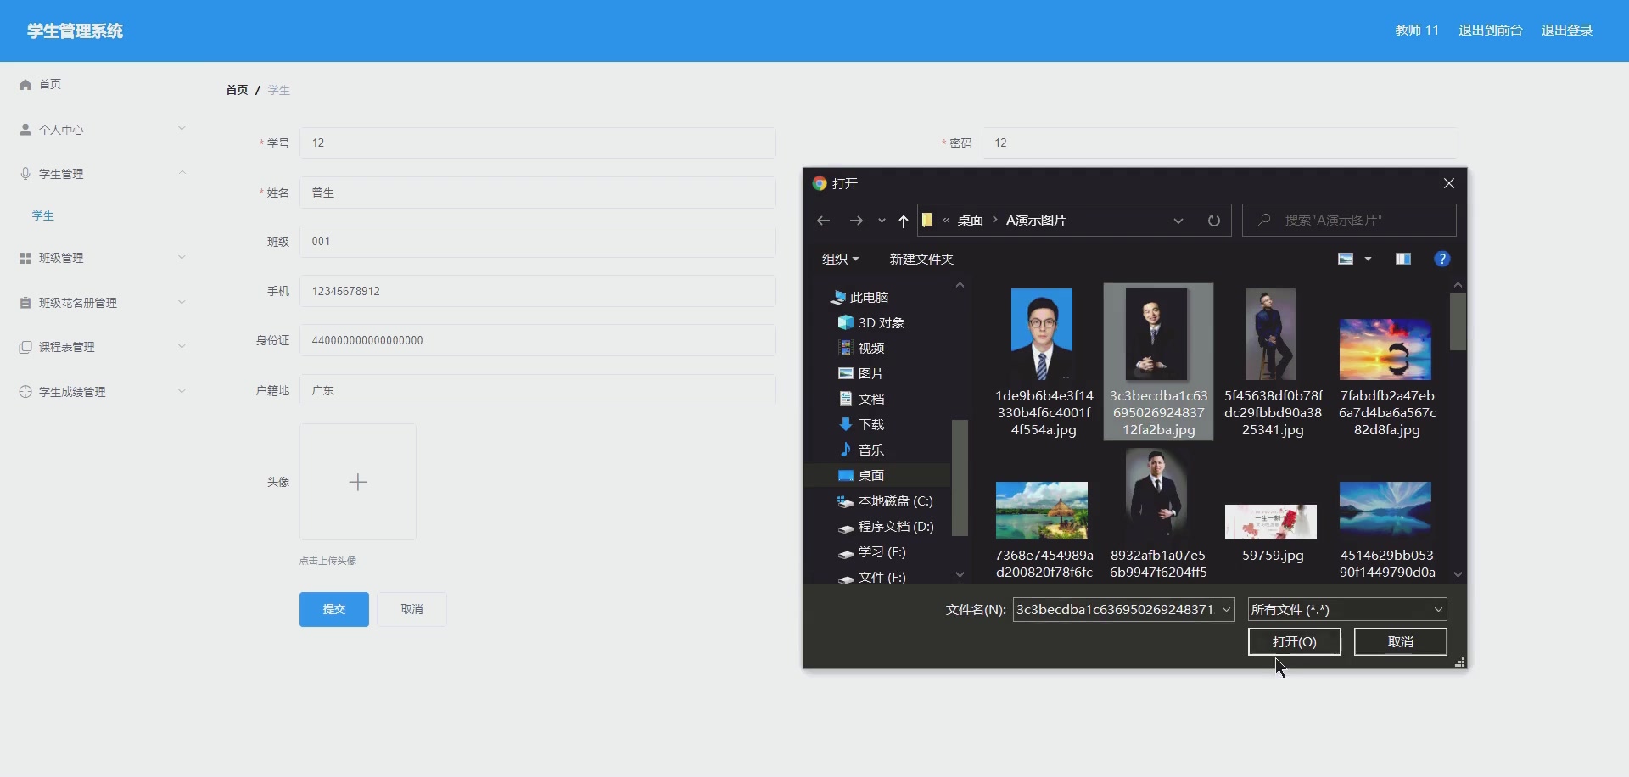Select the 桌面 item in navigation pane
Screen dimensions: 1629x777
[870, 475]
